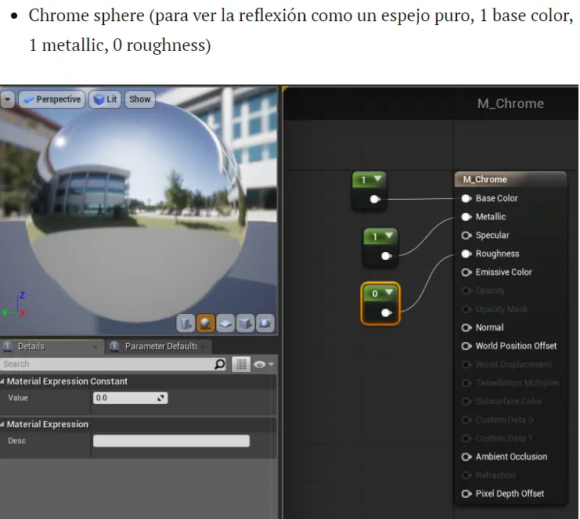580x519 pixels.
Task: Change the Lit view mode
Action: (105, 99)
